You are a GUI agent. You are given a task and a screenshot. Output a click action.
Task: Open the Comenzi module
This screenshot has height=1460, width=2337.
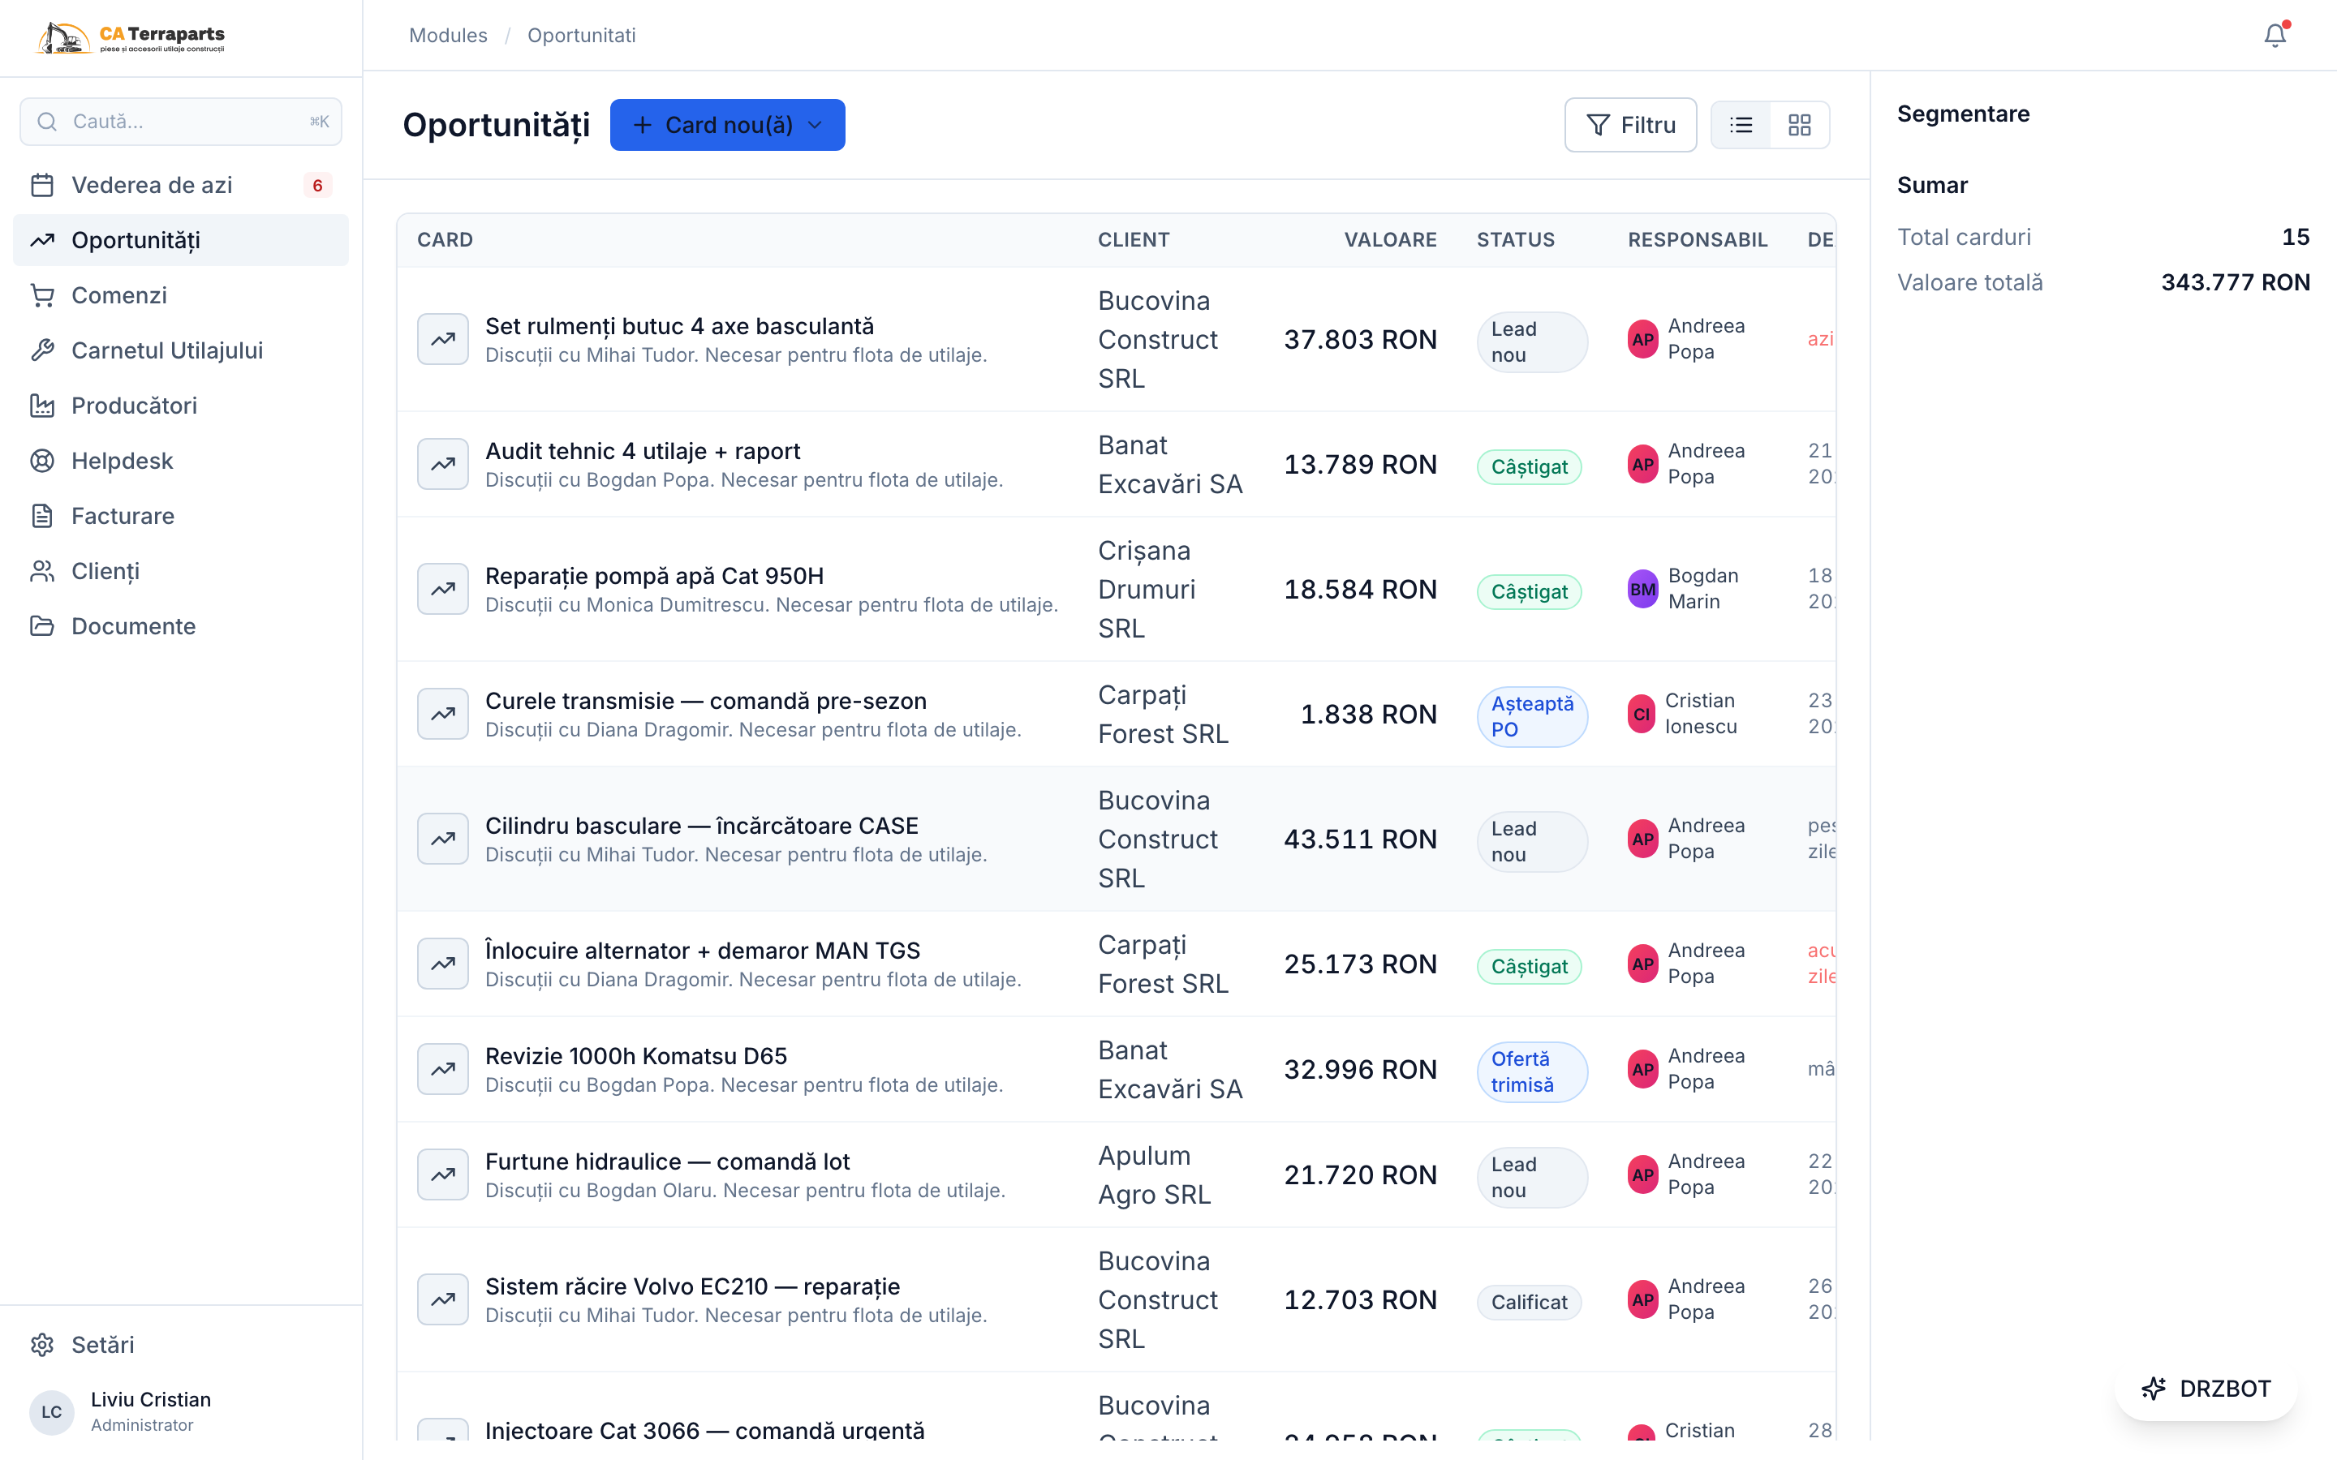181,295
